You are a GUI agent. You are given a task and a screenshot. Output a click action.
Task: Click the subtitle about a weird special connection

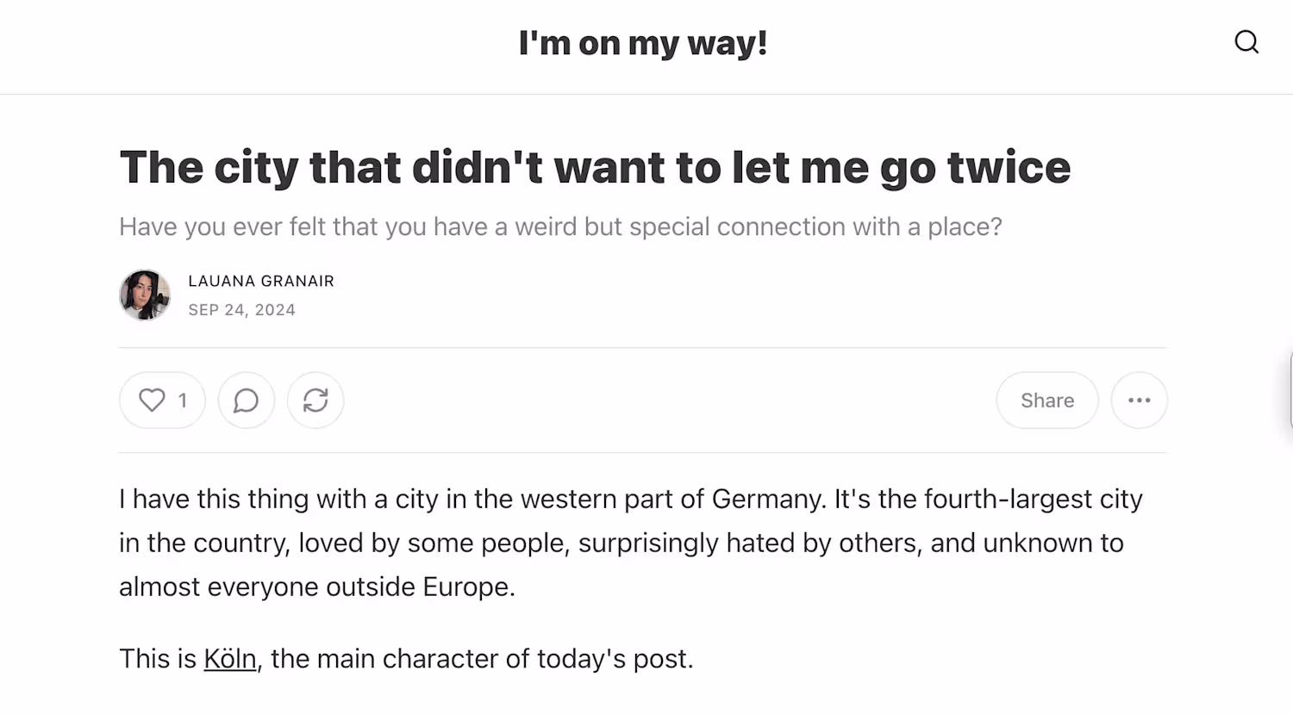pos(560,227)
